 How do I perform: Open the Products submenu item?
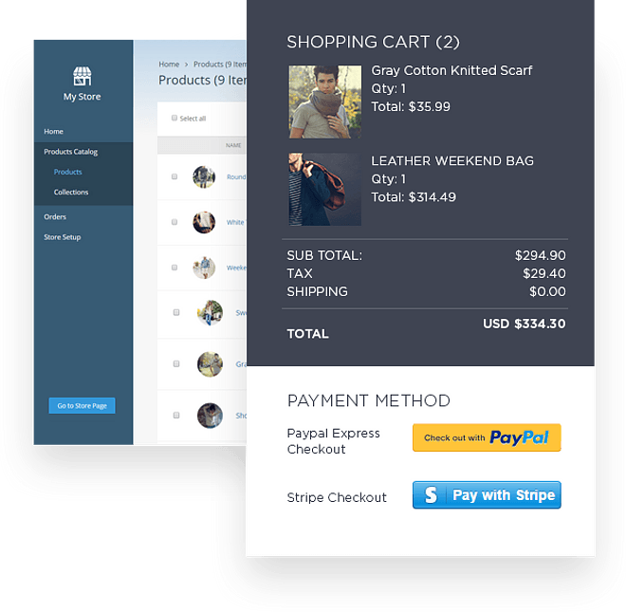pos(68,172)
